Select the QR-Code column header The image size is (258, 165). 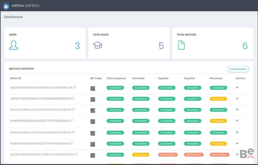click(x=96, y=78)
